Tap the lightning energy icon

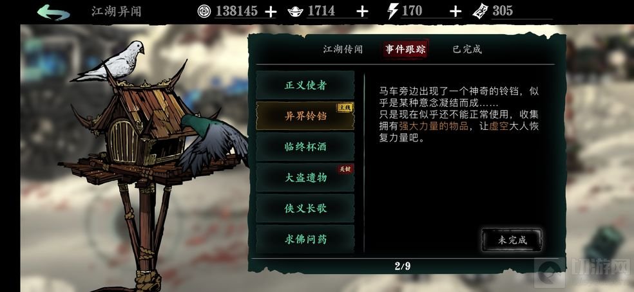[392, 12]
